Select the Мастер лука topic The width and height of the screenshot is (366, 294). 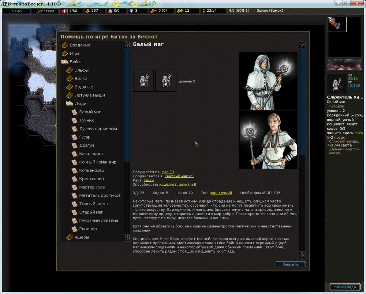[92, 187]
